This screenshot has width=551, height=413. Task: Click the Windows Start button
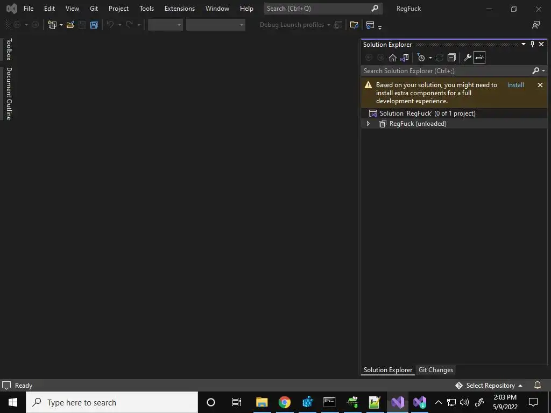coord(13,402)
